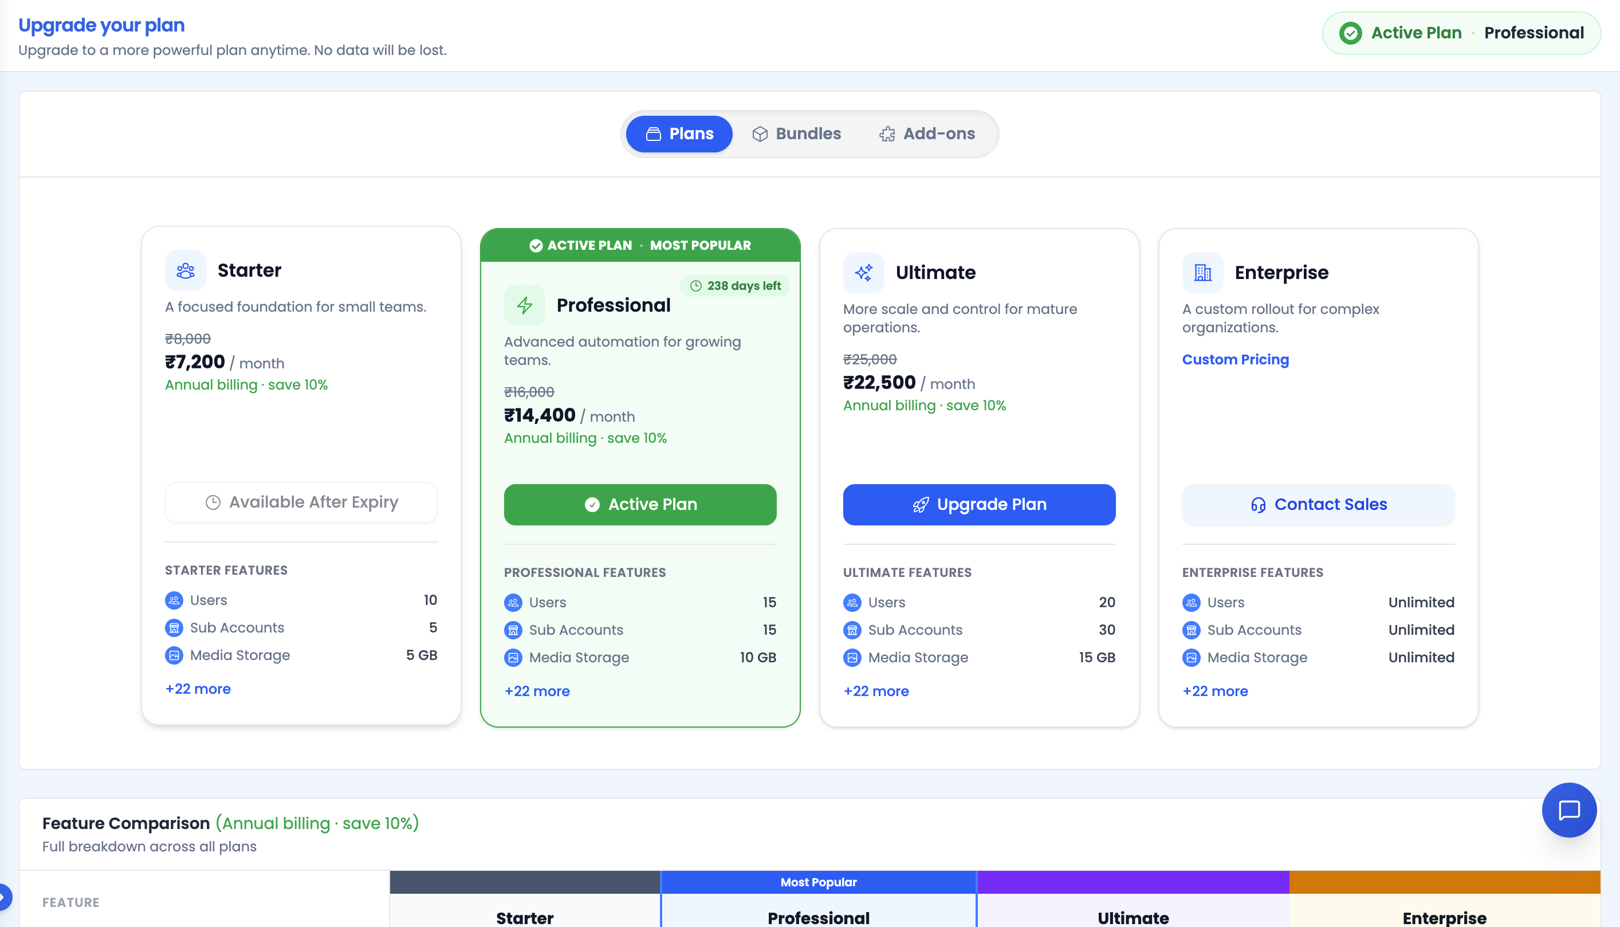Click the ₹14,400 Professional price
This screenshot has height=927, width=1620.
click(x=540, y=416)
